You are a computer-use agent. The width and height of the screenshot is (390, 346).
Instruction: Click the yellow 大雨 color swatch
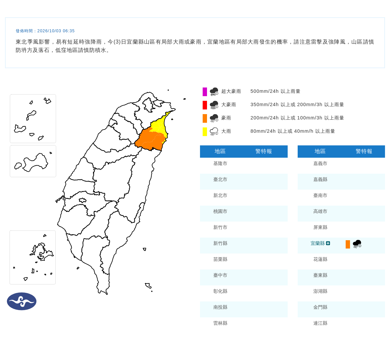(205, 131)
